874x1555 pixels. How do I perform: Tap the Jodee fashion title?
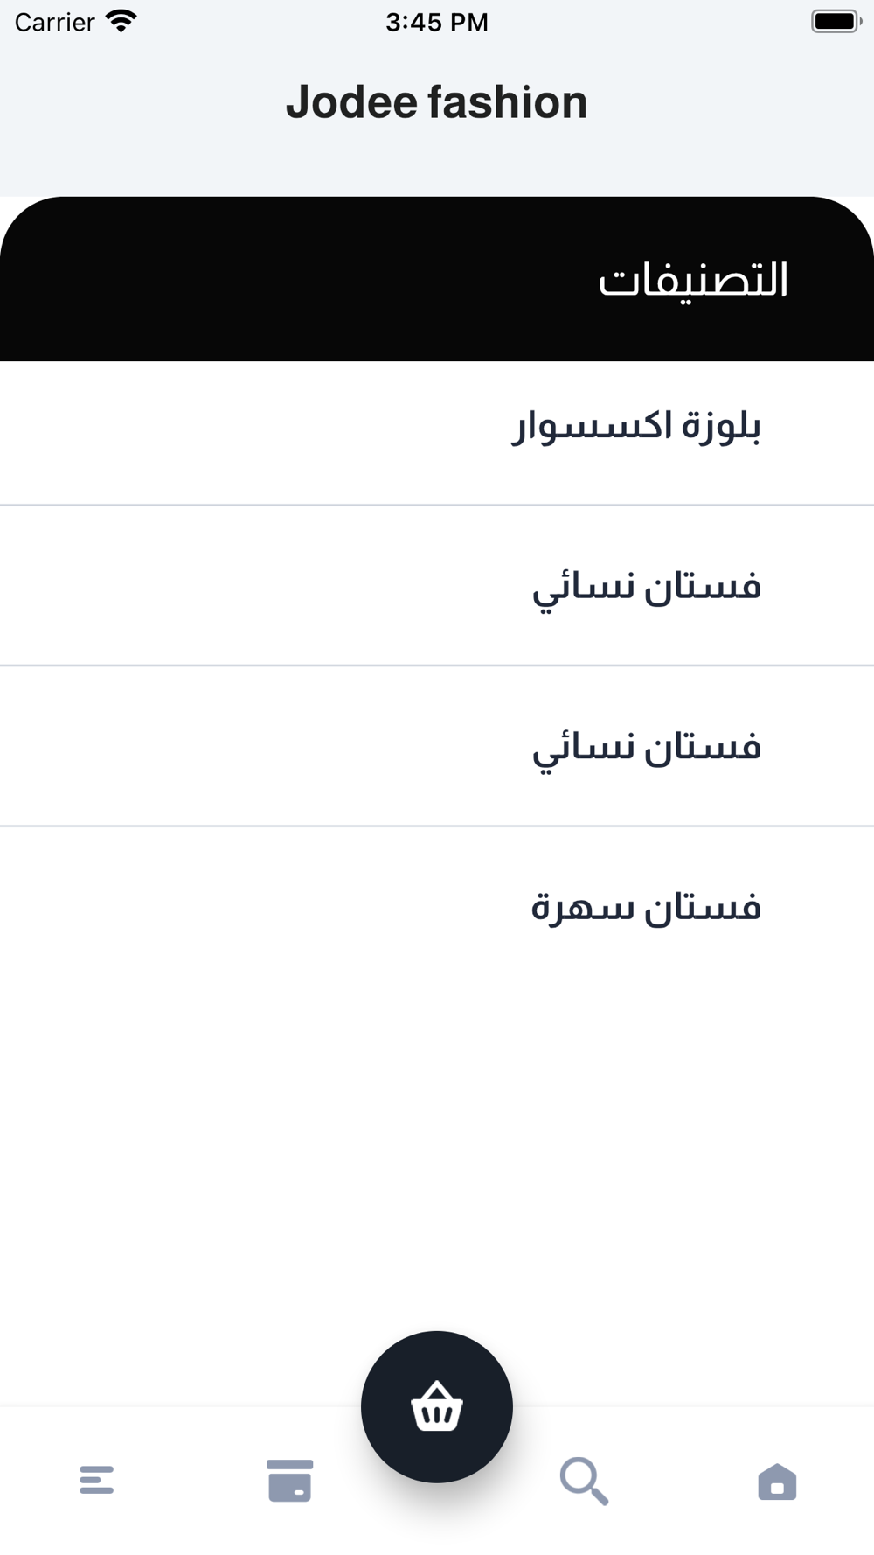click(x=437, y=102)
